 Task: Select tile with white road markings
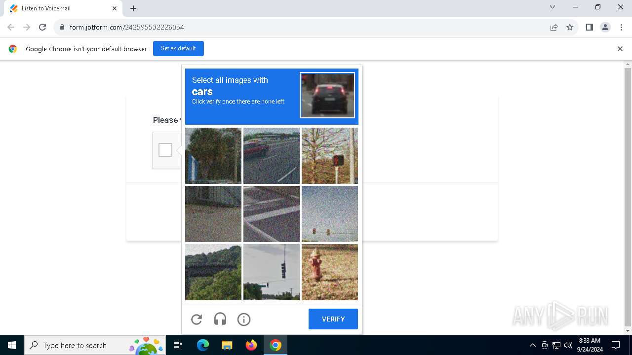pos(272,214)
